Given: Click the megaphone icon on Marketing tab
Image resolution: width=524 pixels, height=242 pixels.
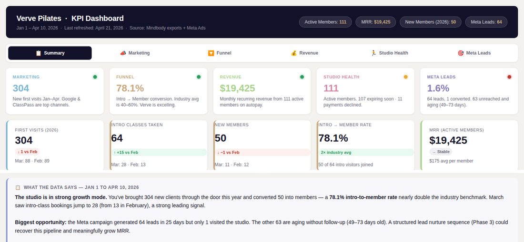Looking at the screenshot, I should (123, 53).
